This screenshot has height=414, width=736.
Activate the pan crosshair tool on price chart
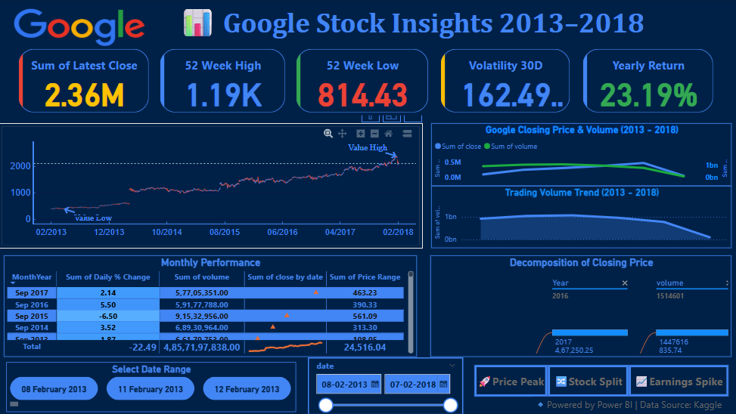pyautogui.click(x=342, y=134)
